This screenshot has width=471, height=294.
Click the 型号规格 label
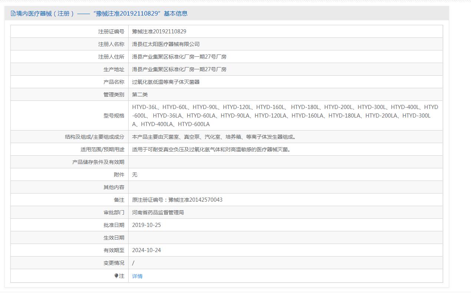tap(114, 116)
